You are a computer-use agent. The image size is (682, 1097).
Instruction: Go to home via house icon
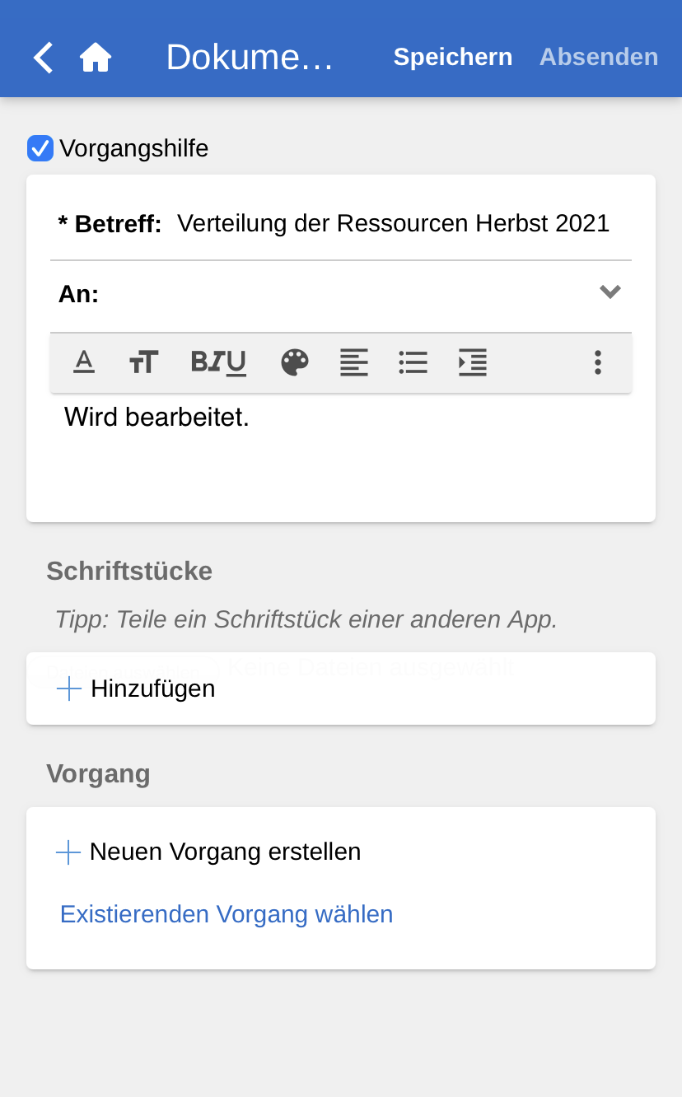pos(96,58)
